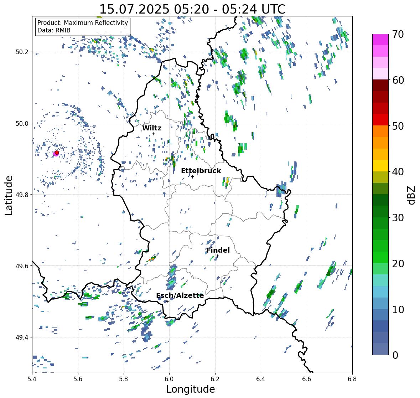This screenshot has width=420, height=398.
Task: Click the magenta top colorbar segment
Action: (380, 40)
